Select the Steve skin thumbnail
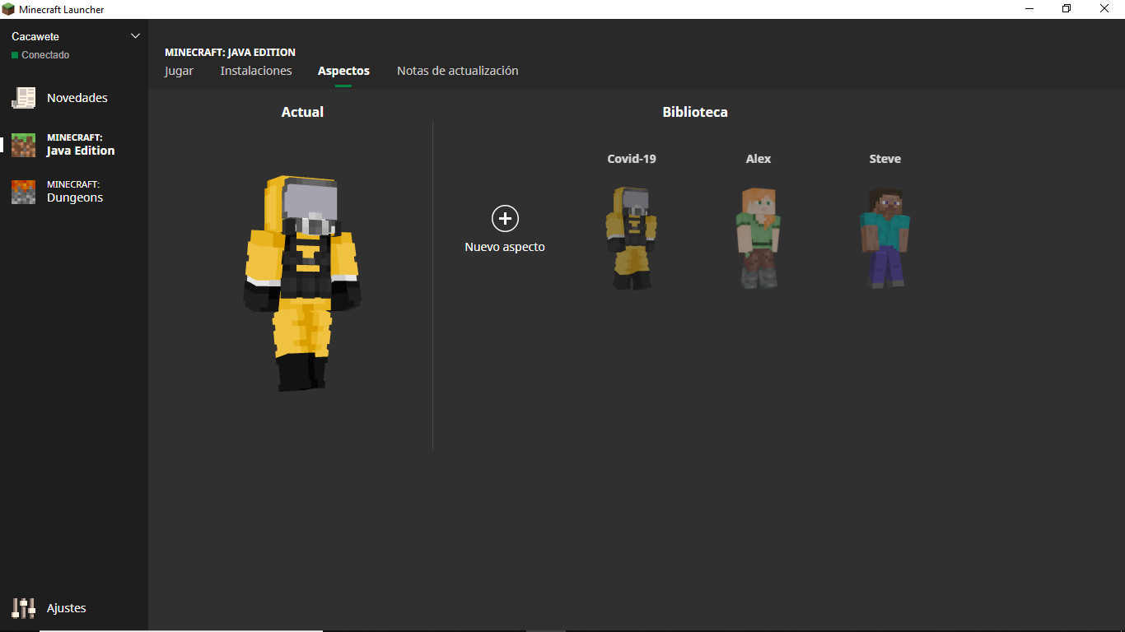 [x=885, y=238]
